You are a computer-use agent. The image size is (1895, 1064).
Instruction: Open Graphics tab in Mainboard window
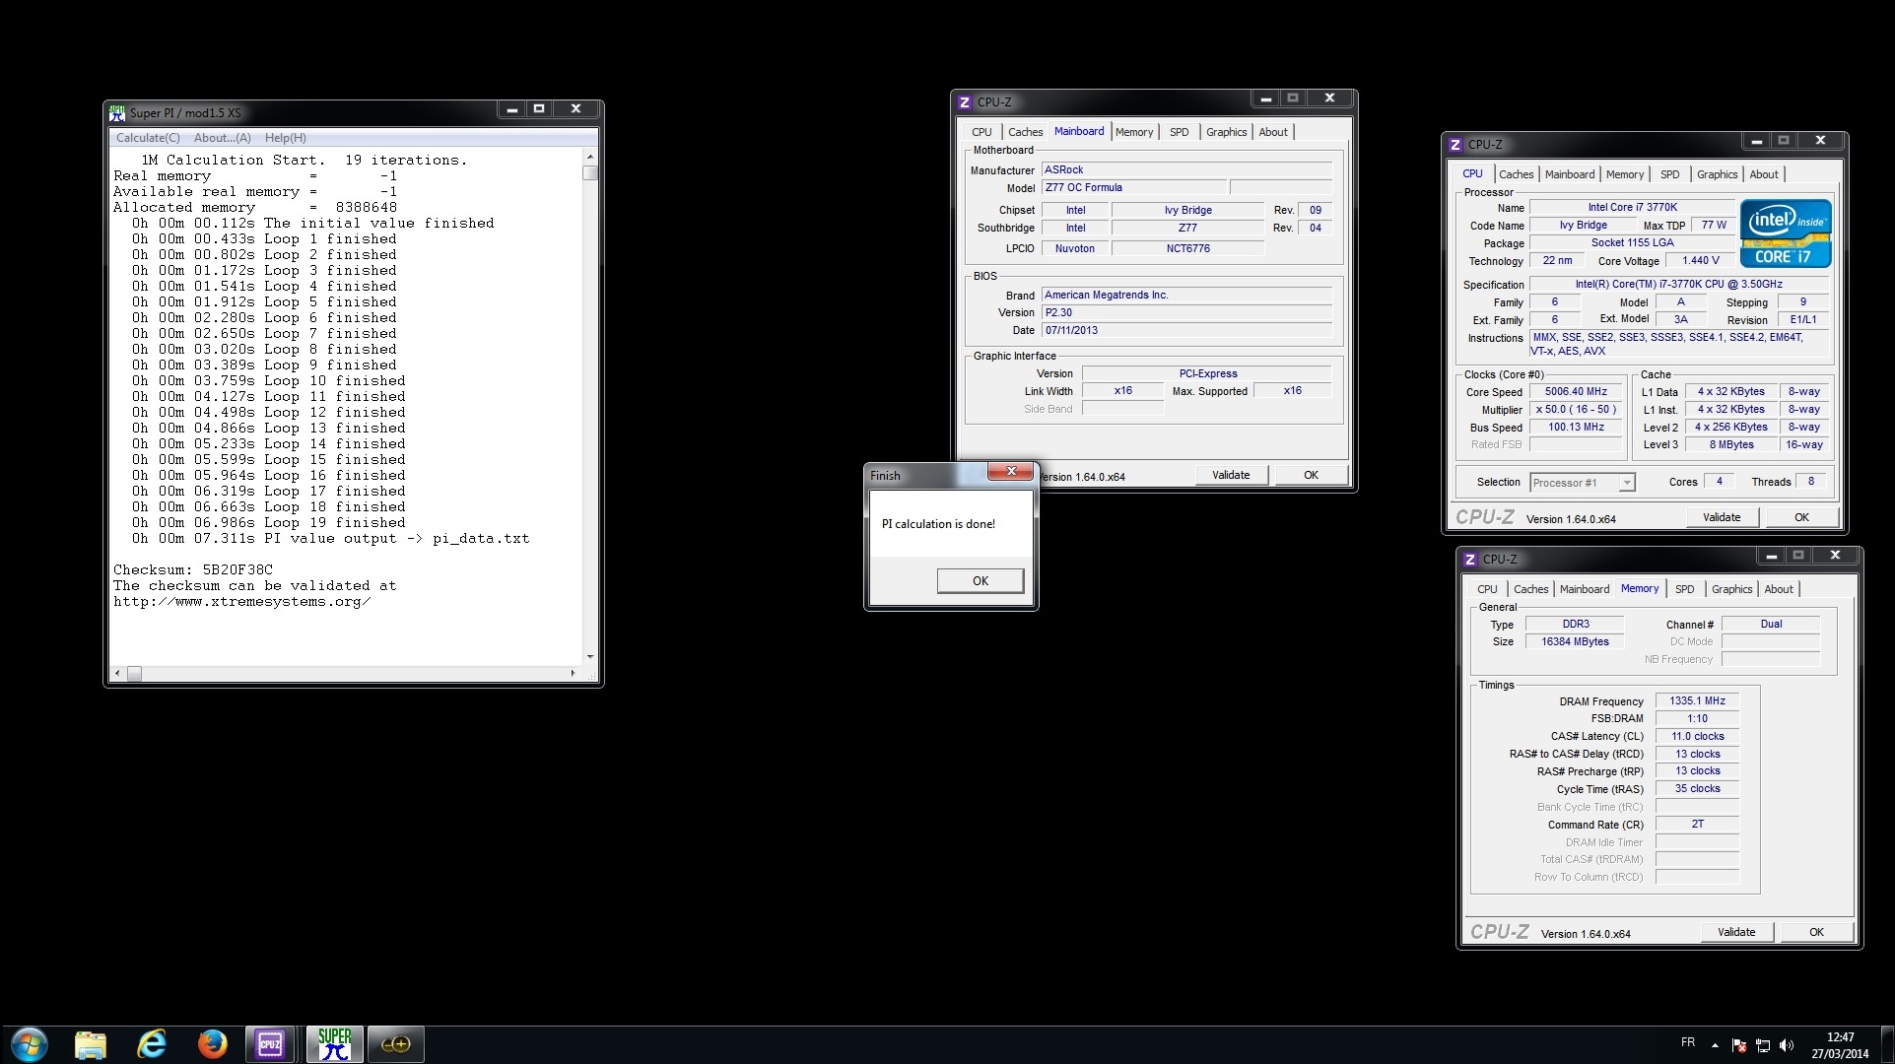tap(1227, 132)
